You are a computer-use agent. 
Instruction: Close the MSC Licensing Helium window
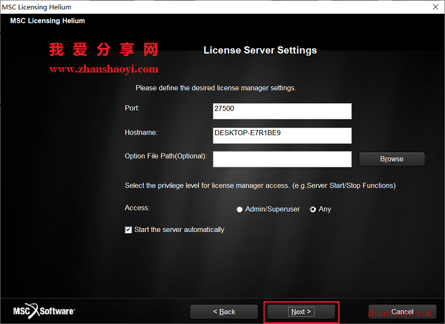435,7
